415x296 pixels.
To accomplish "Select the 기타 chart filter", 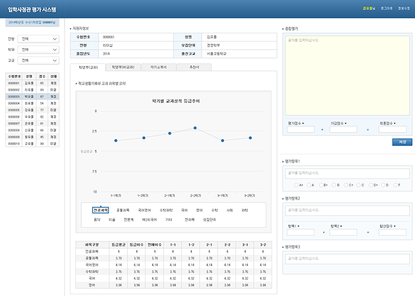I will [x=168, y=220].
